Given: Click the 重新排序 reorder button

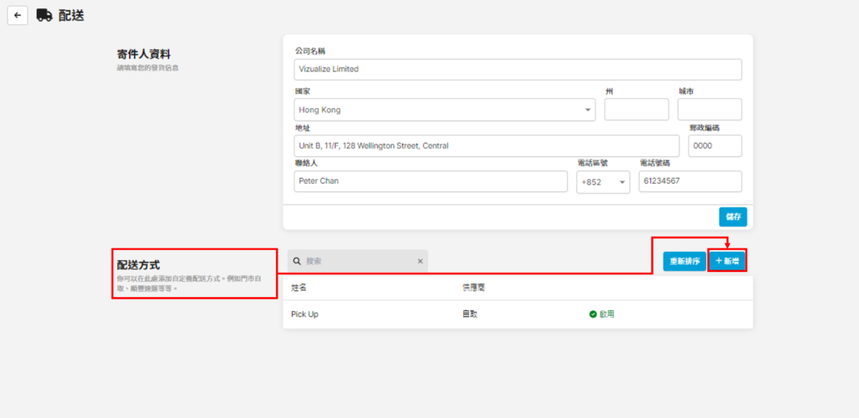Looking at the screenshot, I should tap(684, 261).
